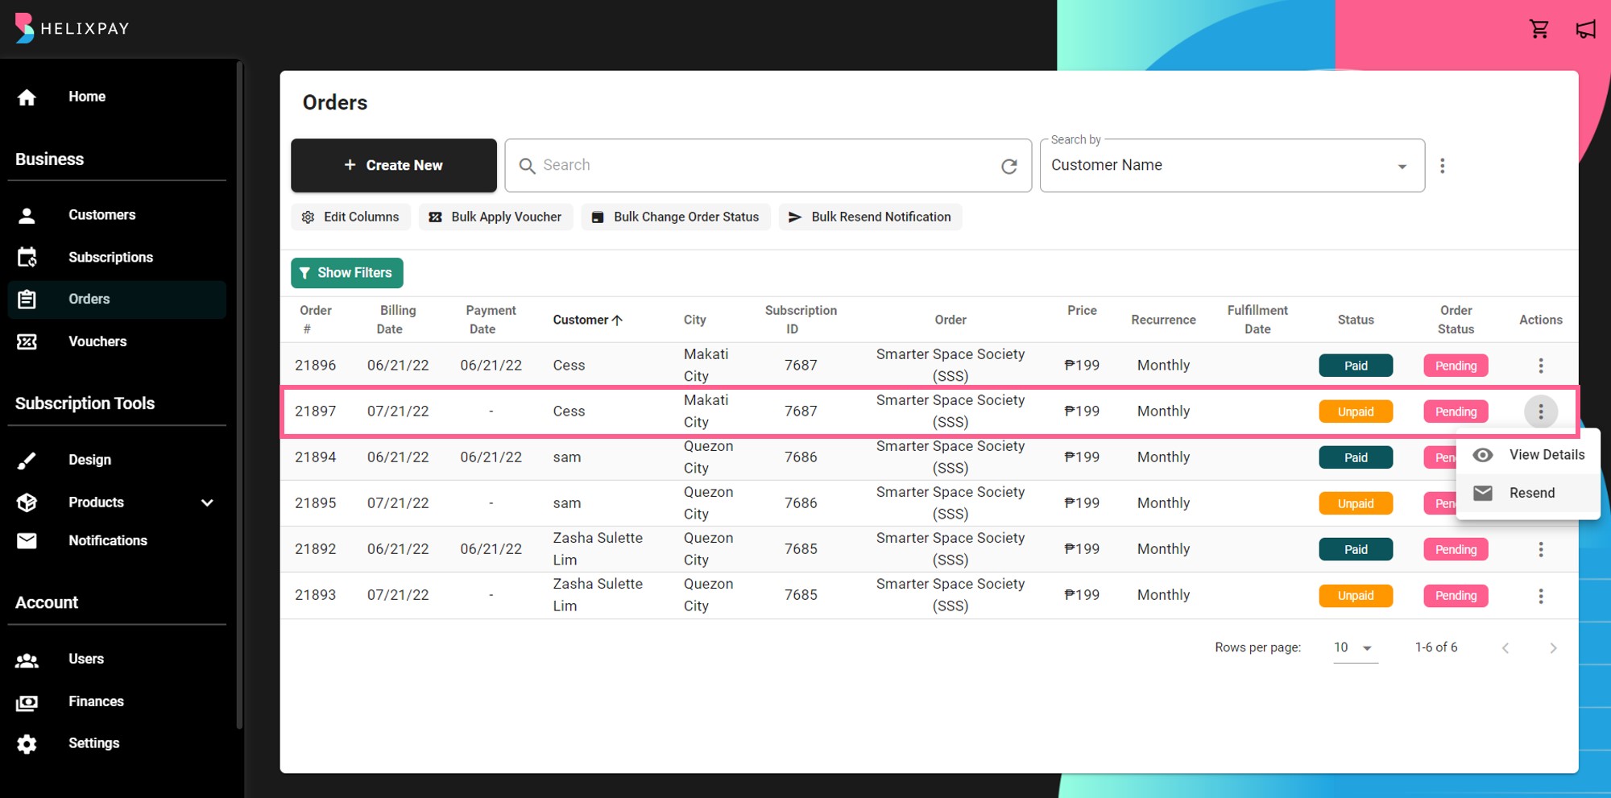Viewport: 1611px width, 798px height.
Task: Click Unpaid badge for order 21895
Action: (1355, 503)
